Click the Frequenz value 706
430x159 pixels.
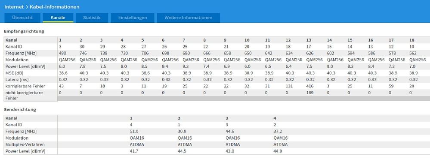click(145, 53)
